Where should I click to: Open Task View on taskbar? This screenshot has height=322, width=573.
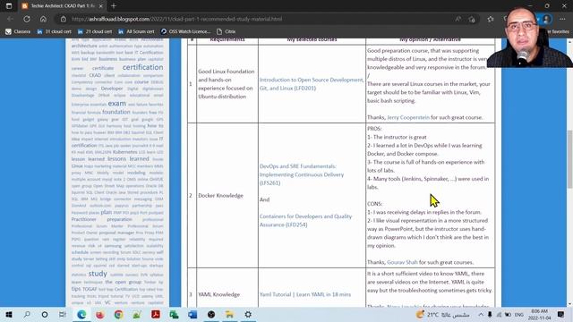pos(63,314)
